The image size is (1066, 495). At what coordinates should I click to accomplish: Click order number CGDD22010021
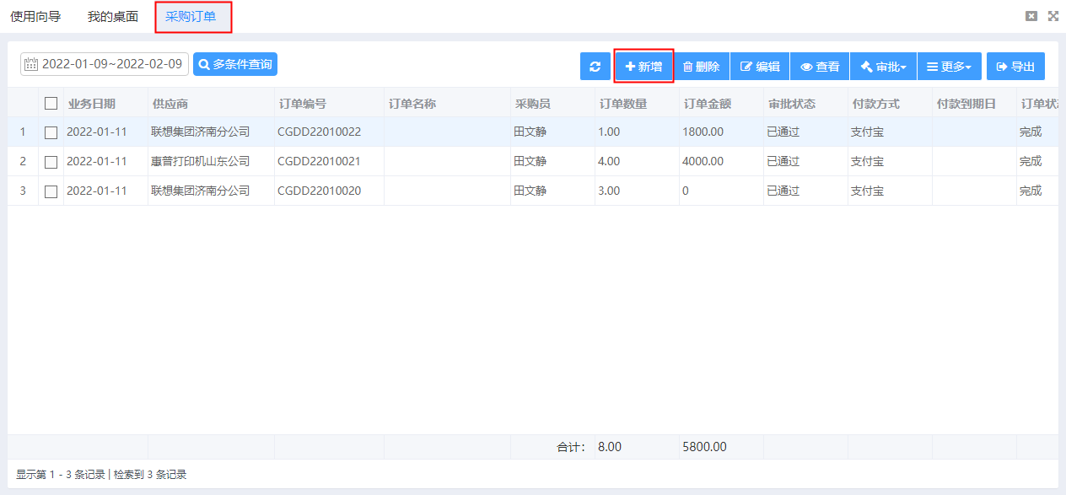tap(319, 162)
